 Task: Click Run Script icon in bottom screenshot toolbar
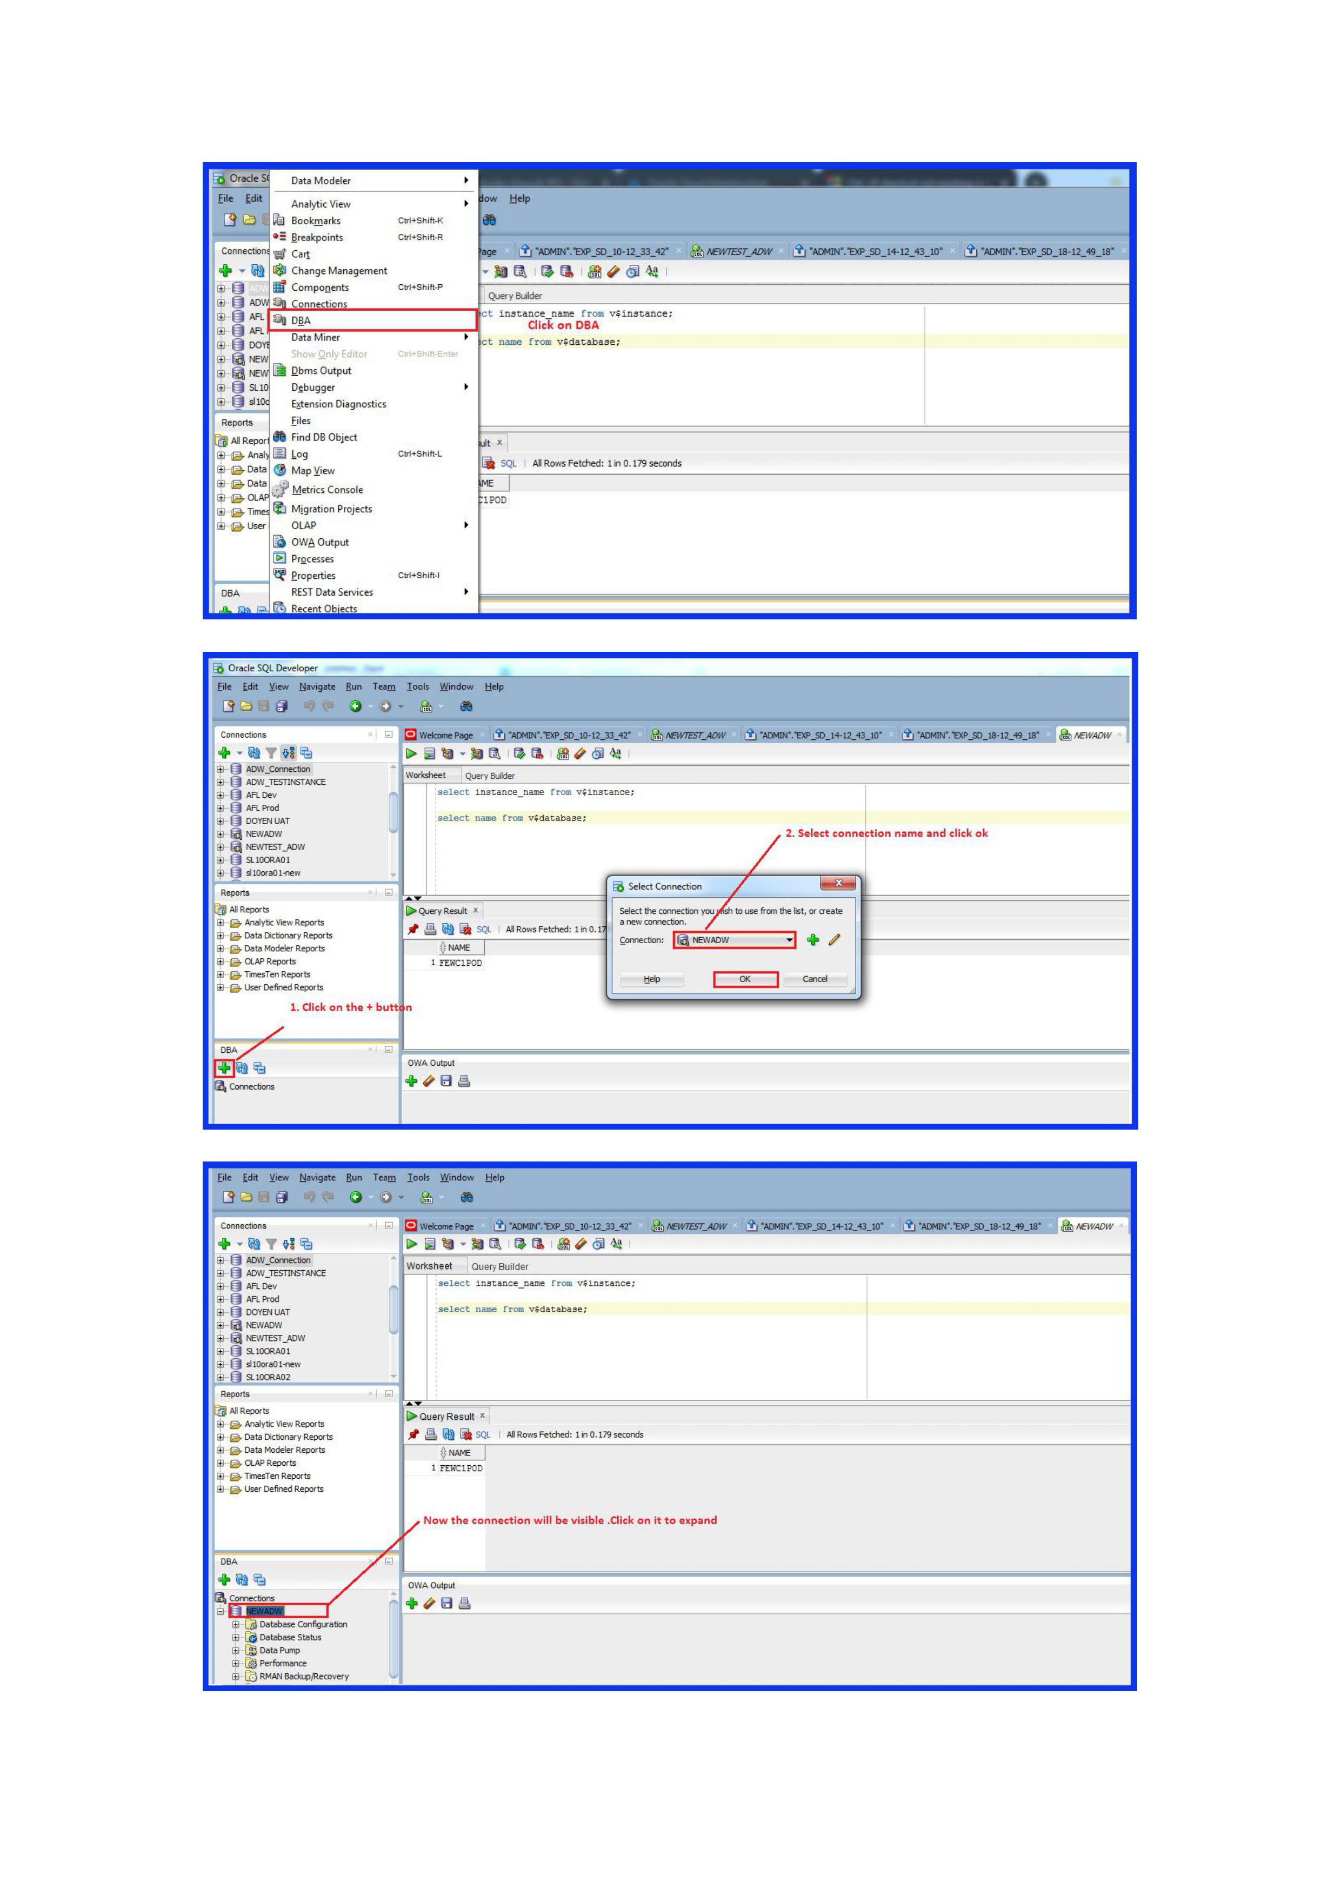[430, 1244]
